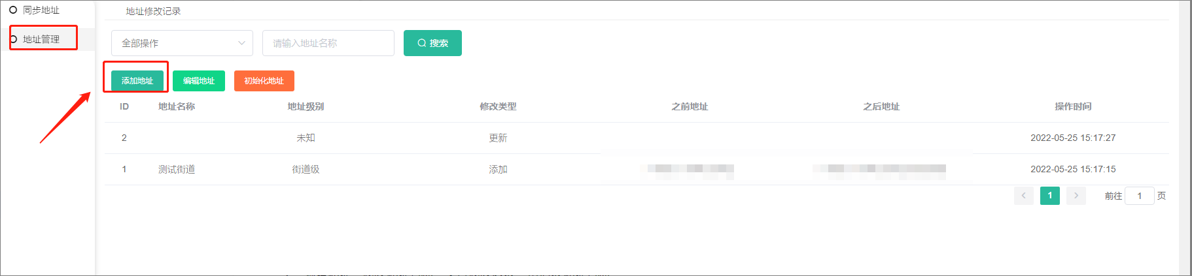This screenshot has width=1192, height=276.
Task: Click the magnifier icon in search button
Action: (422, 43)
